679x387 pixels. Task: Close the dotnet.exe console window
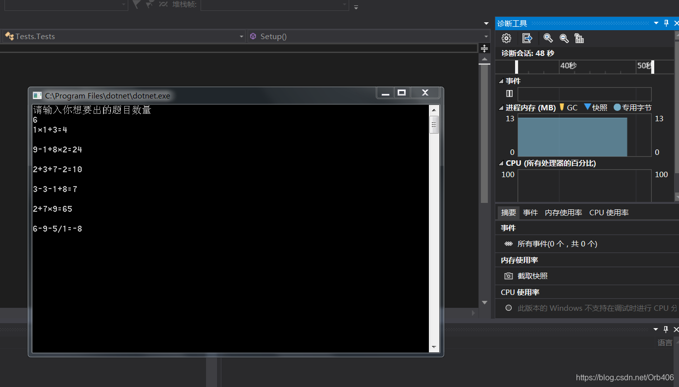point(425,93)
